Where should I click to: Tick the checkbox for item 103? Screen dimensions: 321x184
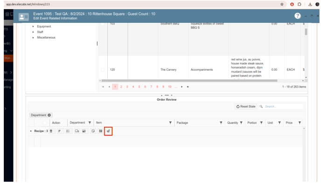click(x=103, y=24)
